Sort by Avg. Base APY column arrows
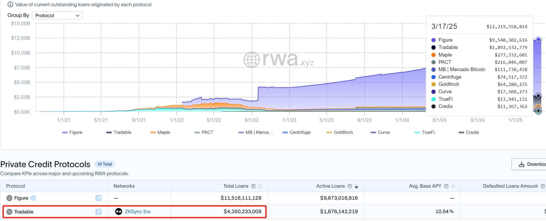546x221 pixels. [453, 186]
